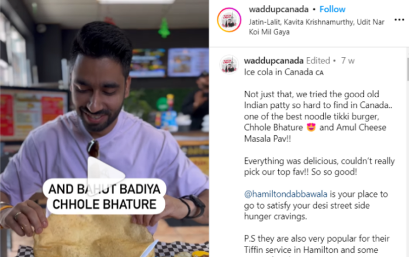The height and width of the screenshot is (257, 409).
Task: Click the CA flag text after Canada
Action: [320, 73]
